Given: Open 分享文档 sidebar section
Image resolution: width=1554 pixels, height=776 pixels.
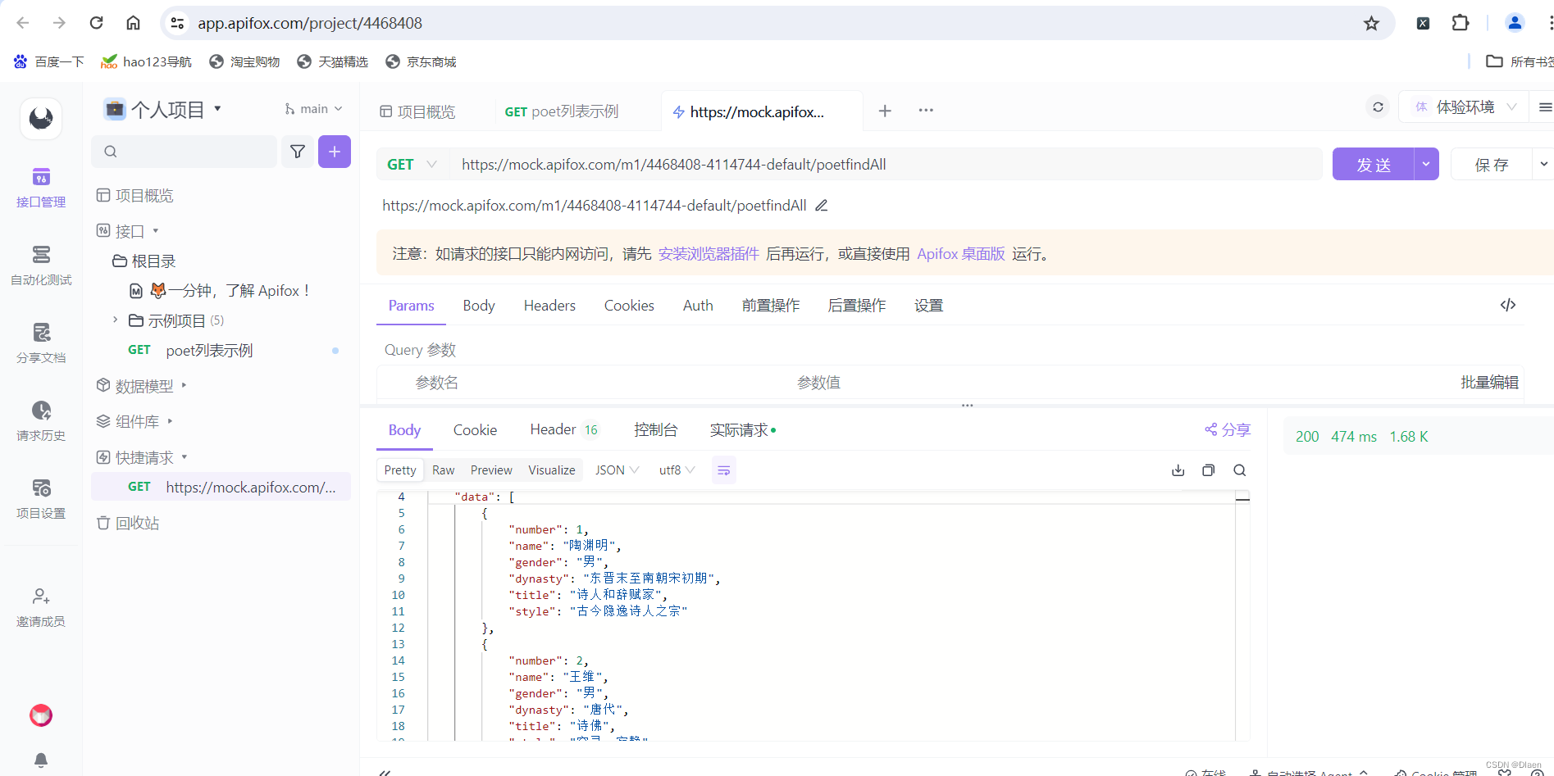Looking at the screenshot, I should pyautogui.click(x=41, y=343).
